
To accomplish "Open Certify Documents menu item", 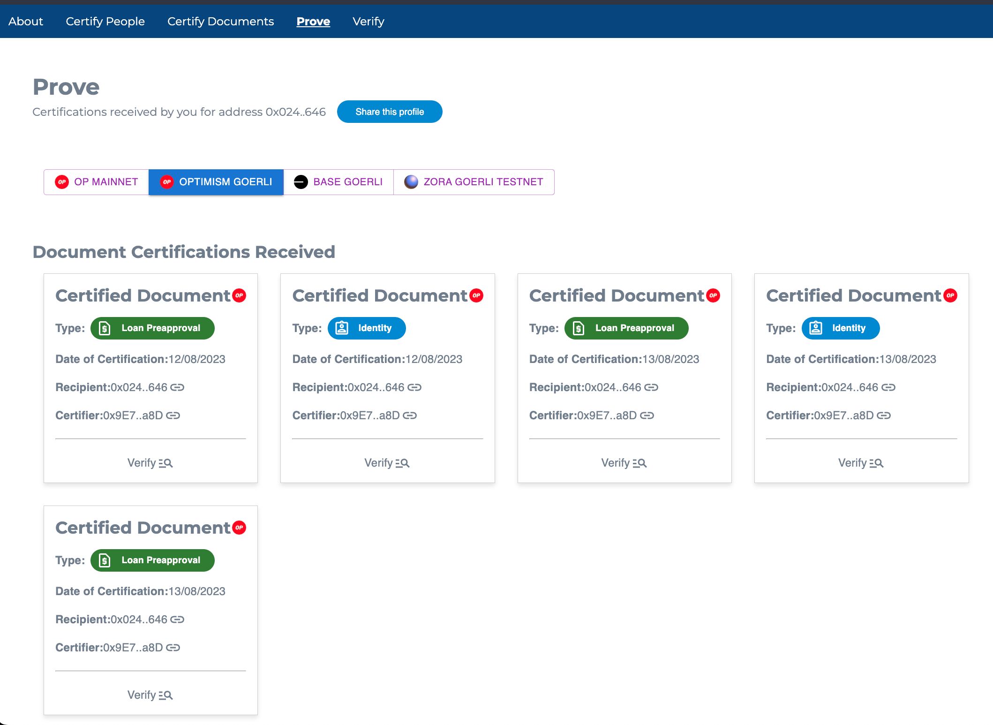I will click(220, 22).
